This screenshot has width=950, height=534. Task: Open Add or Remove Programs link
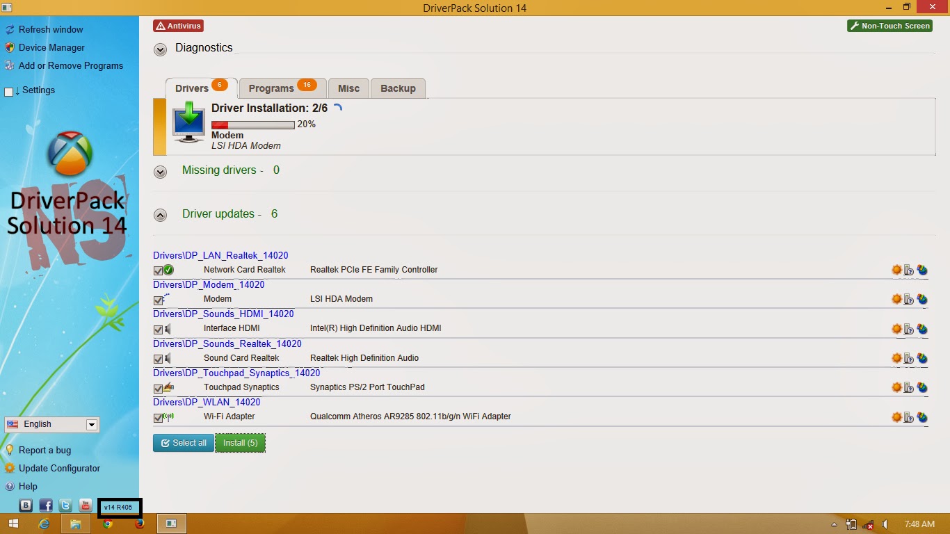pyautogui.click(x=71, y=65)
